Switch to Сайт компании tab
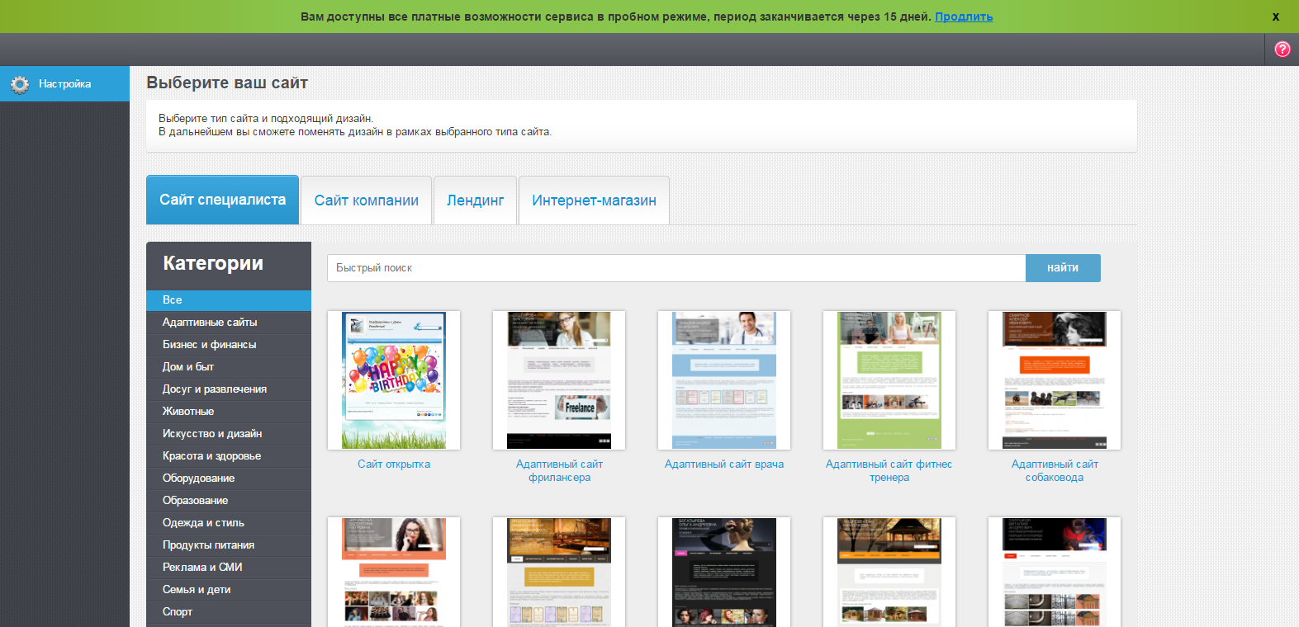 (366, 200)
